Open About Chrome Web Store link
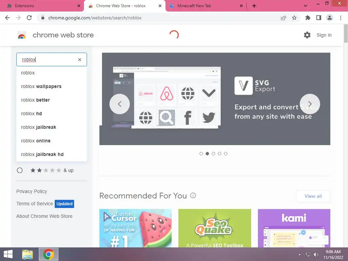348x261 pixels. point(45,216)
